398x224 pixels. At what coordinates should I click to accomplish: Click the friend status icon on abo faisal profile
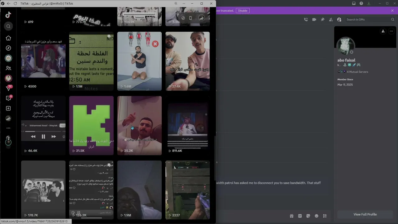pos(383,31)
